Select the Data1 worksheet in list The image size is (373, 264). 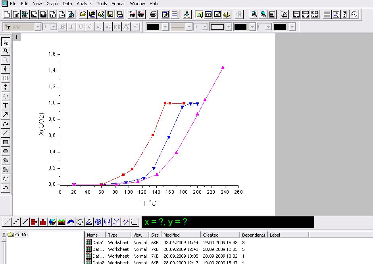(98, 243)
